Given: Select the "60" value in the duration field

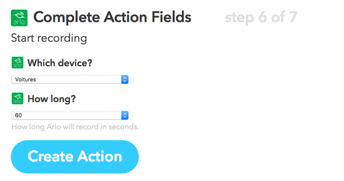Looking at the screenshot, I should [18, 115].
